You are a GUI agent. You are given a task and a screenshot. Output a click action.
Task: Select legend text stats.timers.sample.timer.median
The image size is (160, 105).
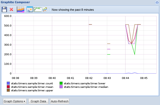[x=86, y=87]
